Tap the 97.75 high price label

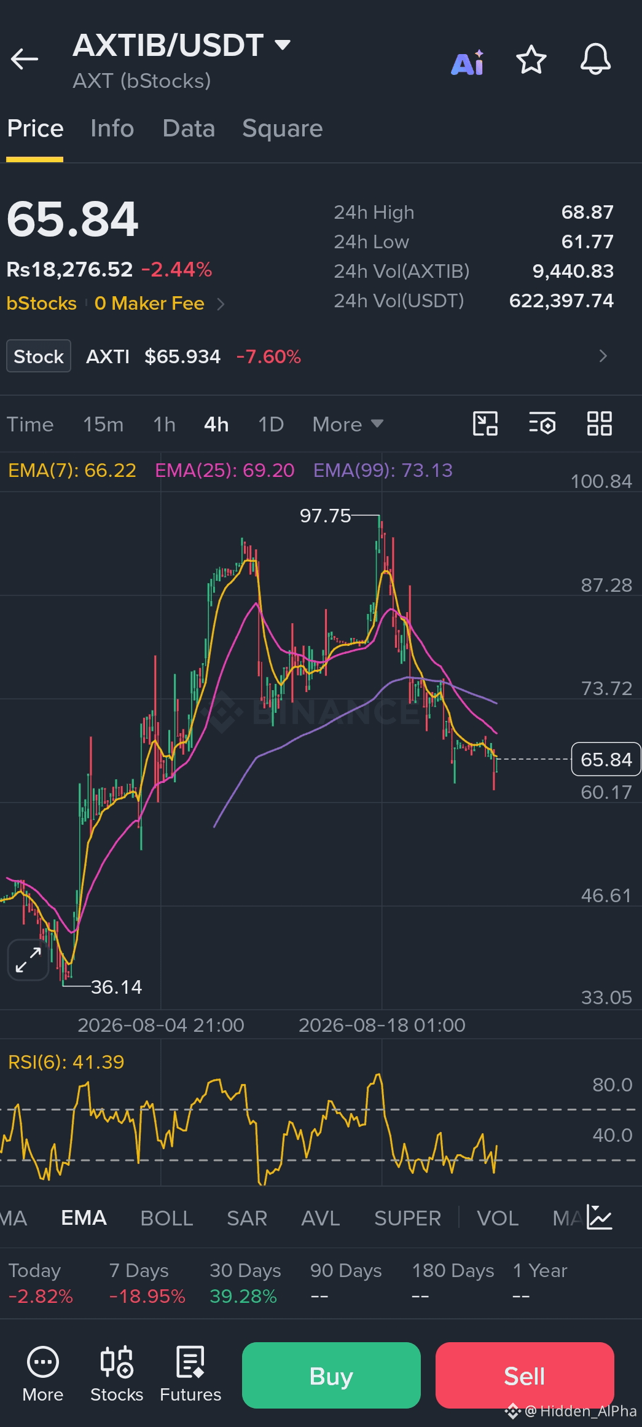coord(325,516)
